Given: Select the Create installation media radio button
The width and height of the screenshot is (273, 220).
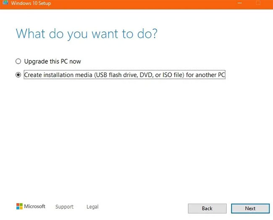Looking at the screenshot, I should point(18,75).
